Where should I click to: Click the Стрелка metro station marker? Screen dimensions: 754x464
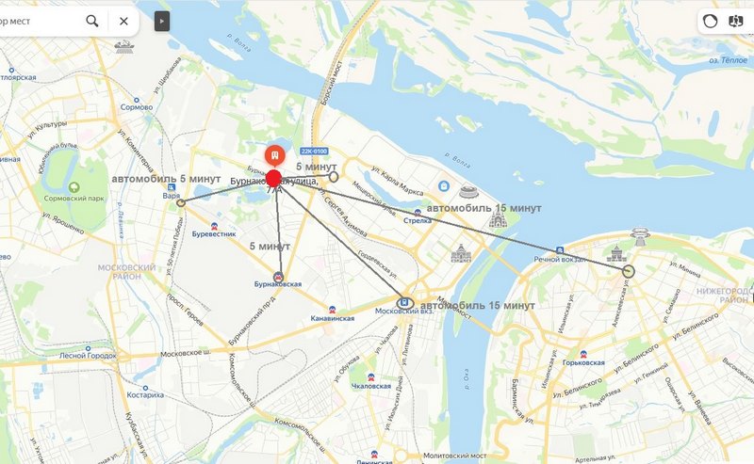(x=417, y=214)
